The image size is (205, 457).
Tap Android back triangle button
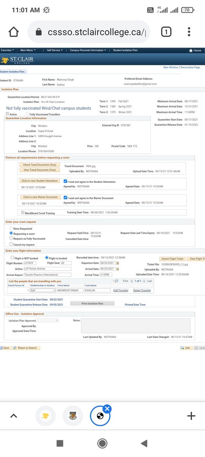point(144,443)
